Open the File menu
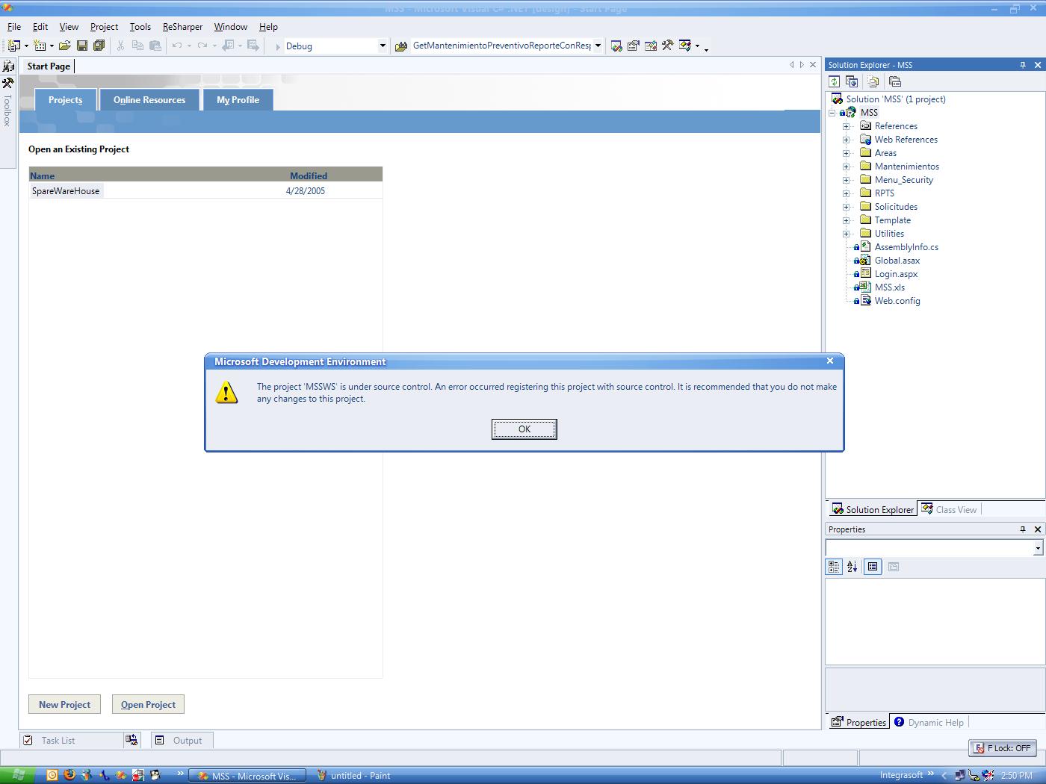 point(14,26)
